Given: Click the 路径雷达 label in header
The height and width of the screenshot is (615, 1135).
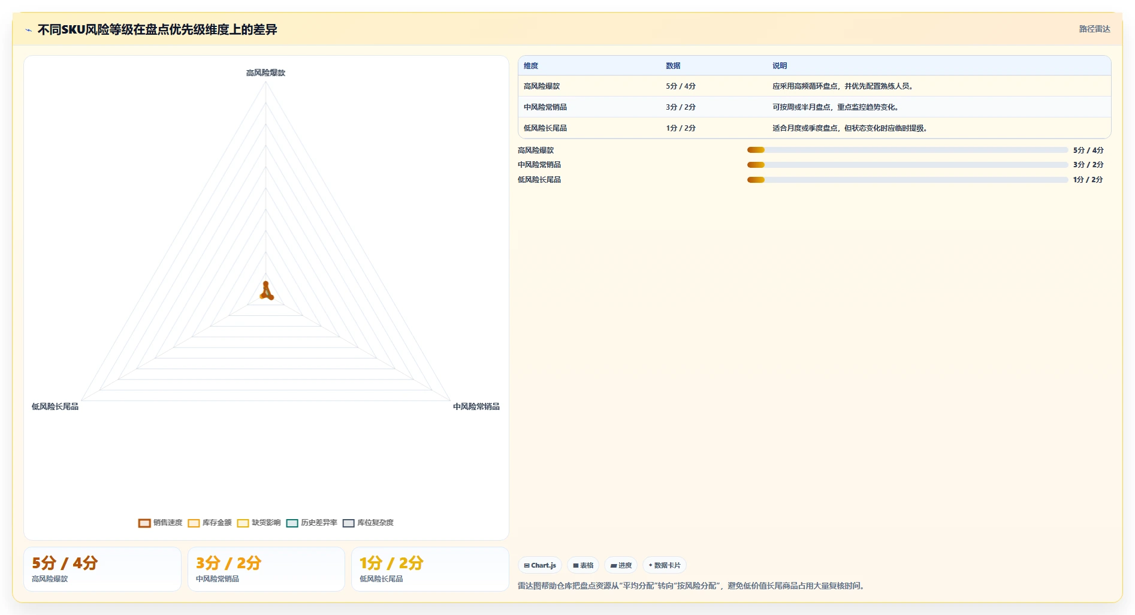Looking at the screenshot, I should pos(1094,29).
